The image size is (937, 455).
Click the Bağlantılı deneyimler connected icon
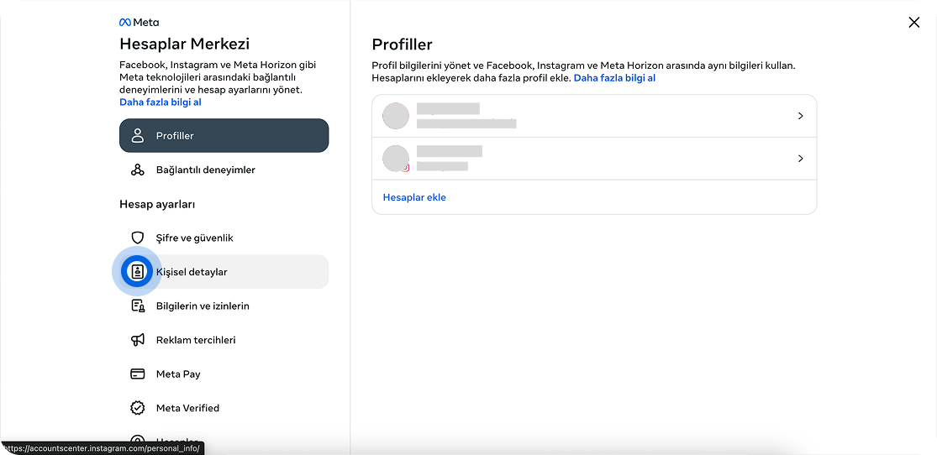coord(138,170)
